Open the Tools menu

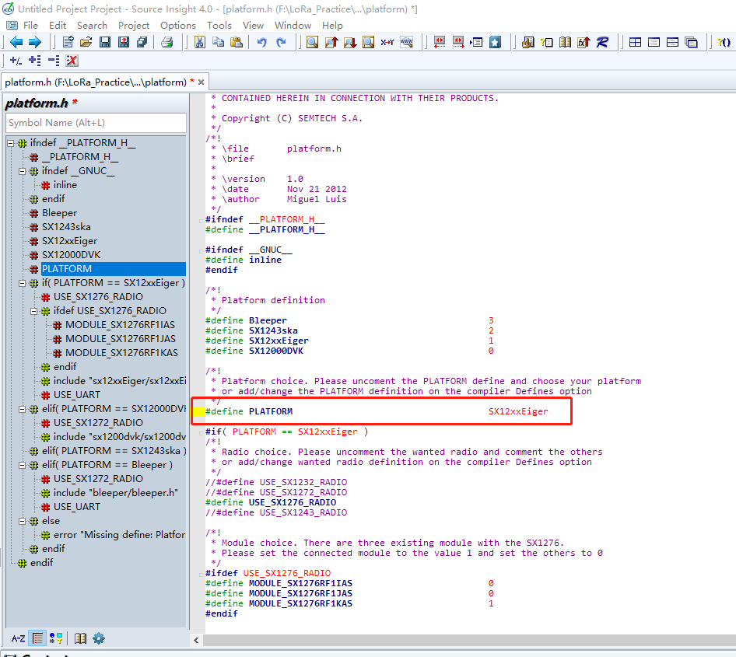click(219, 26)
